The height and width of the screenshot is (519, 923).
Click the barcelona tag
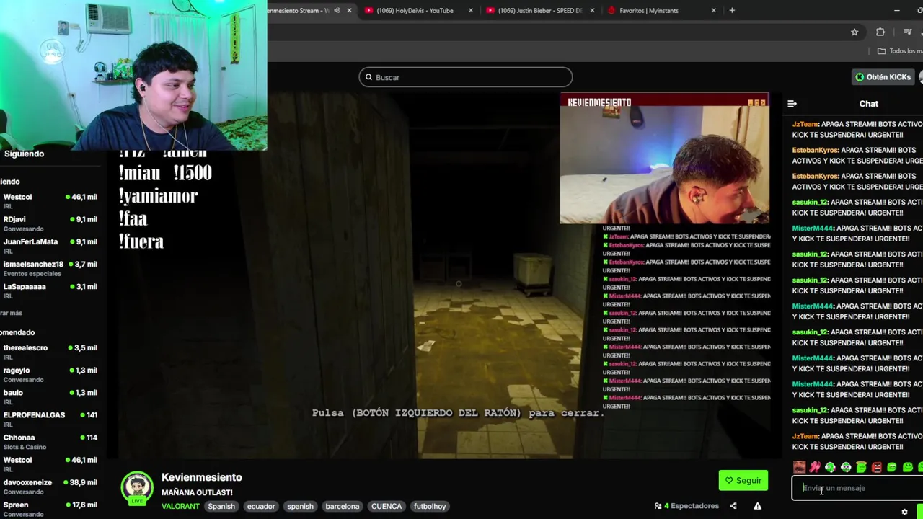(342, 506)
